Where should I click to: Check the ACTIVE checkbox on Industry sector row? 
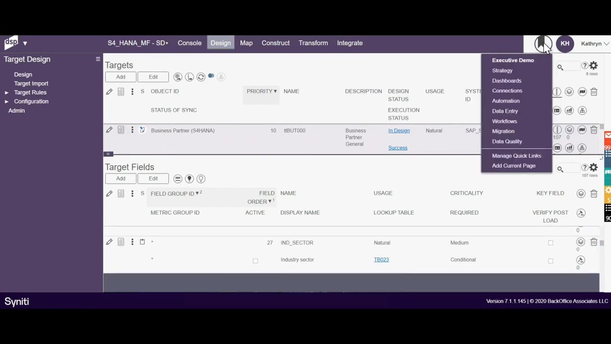tap(255, 260)
